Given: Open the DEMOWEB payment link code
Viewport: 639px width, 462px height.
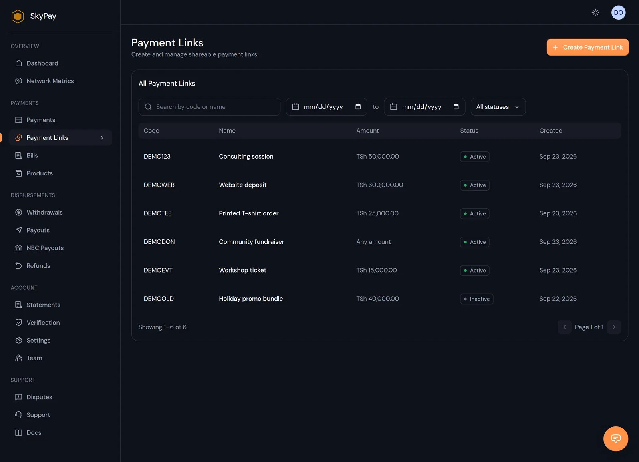Looking at the screenshot, I should pos(159,185).
